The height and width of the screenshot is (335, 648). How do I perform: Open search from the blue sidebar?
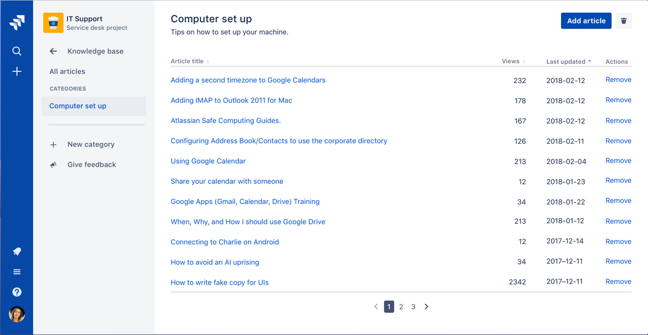[17, 51]
